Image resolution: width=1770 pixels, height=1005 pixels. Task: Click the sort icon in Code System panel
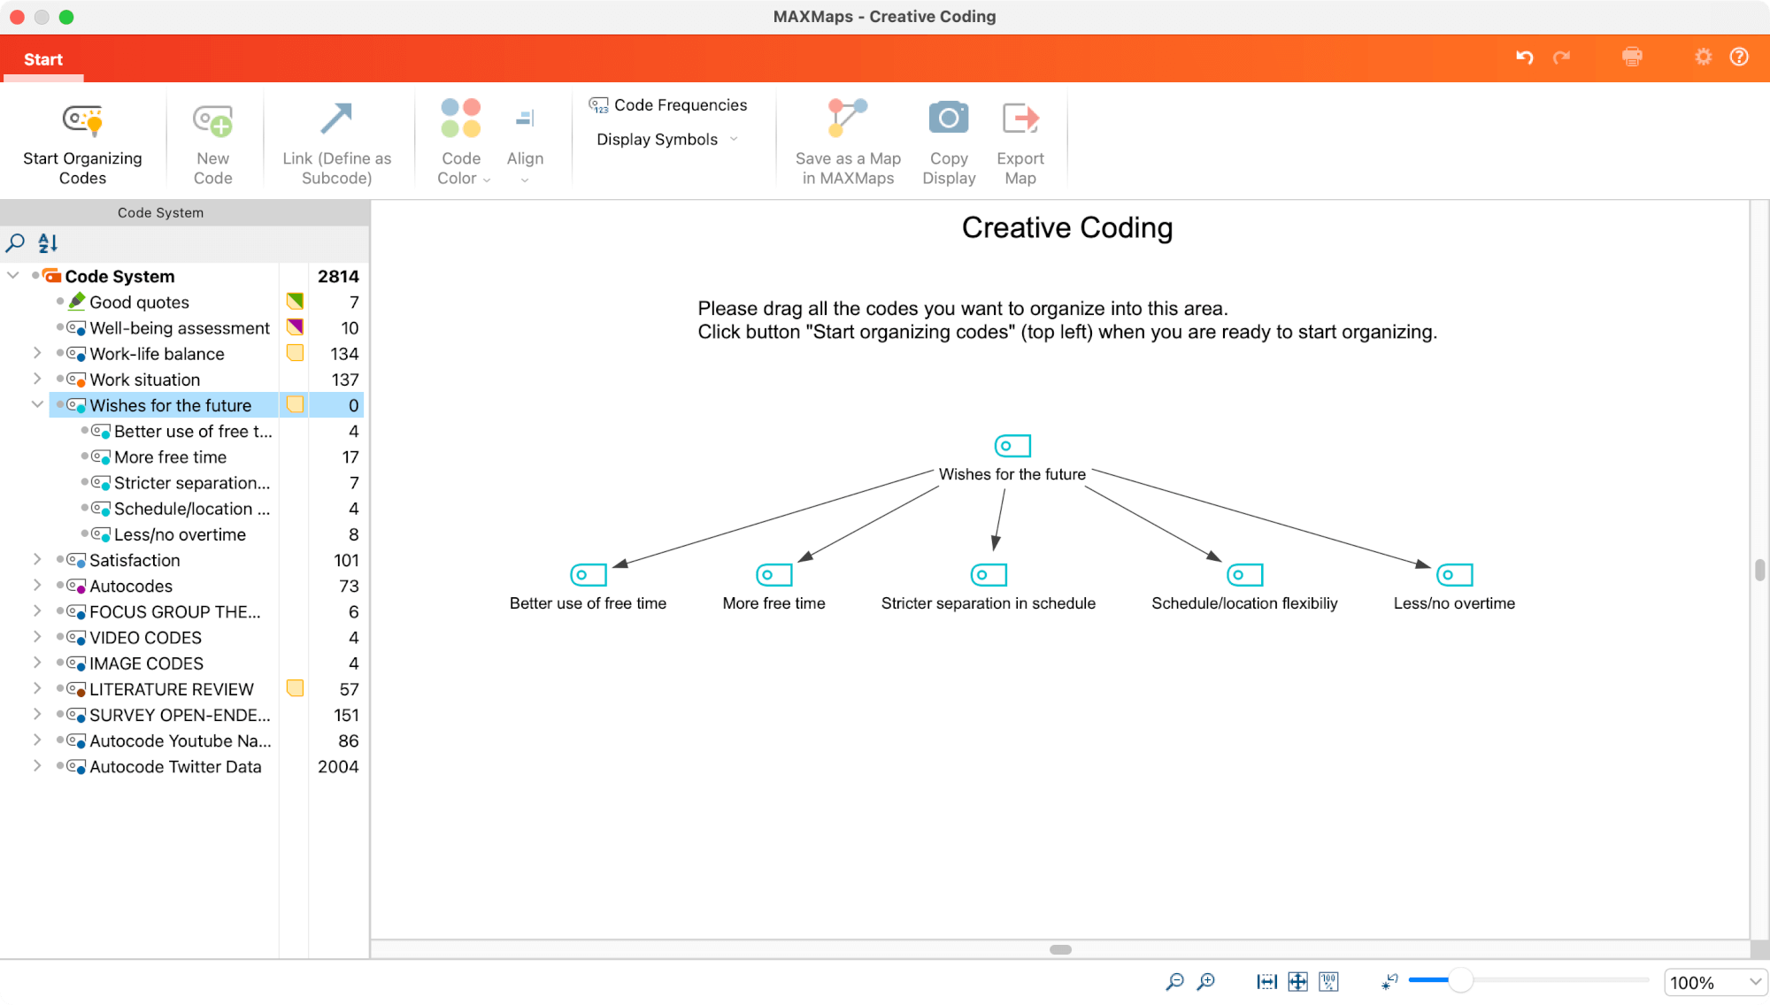(47, 242)
